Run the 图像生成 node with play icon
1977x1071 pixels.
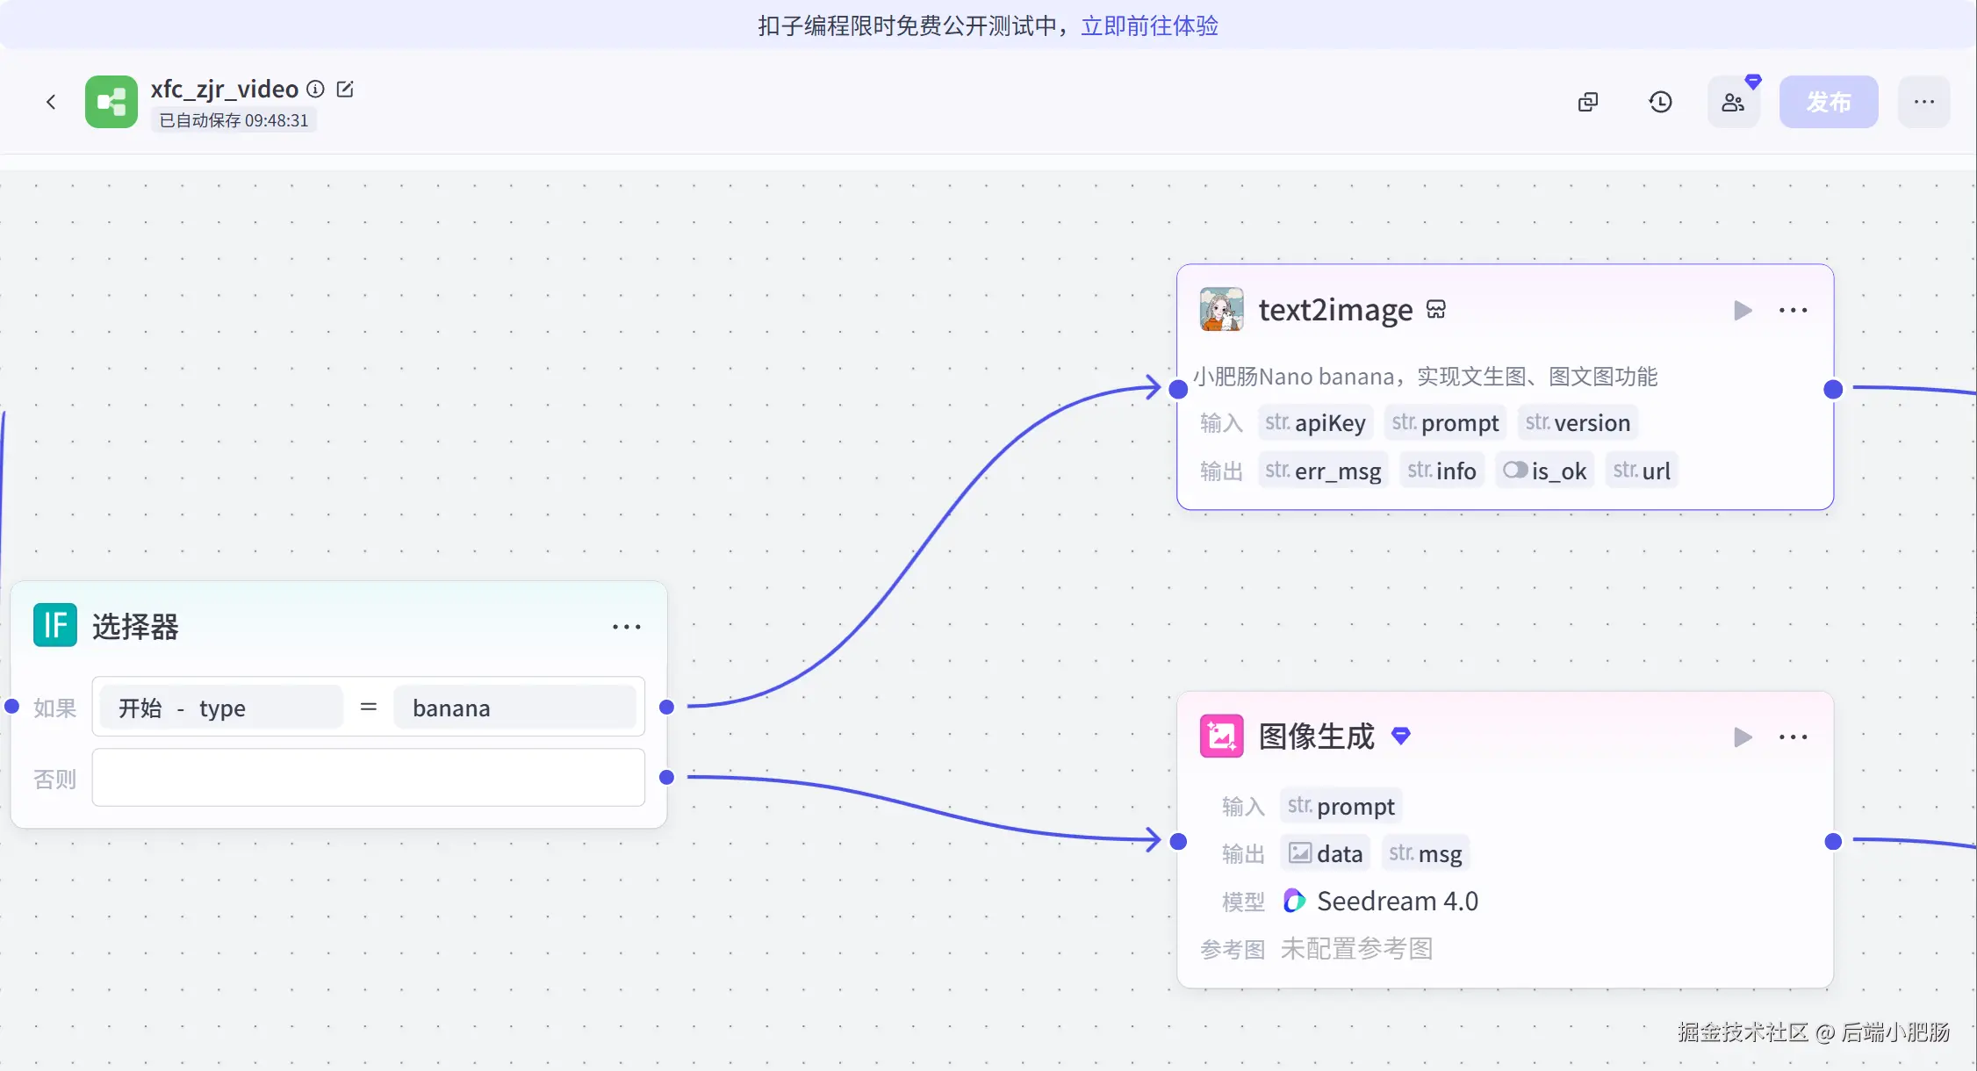1743,737
